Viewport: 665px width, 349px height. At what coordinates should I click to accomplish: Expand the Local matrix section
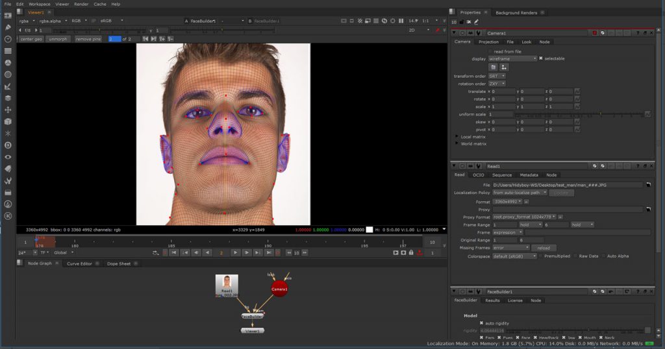(x=457, y=137)
